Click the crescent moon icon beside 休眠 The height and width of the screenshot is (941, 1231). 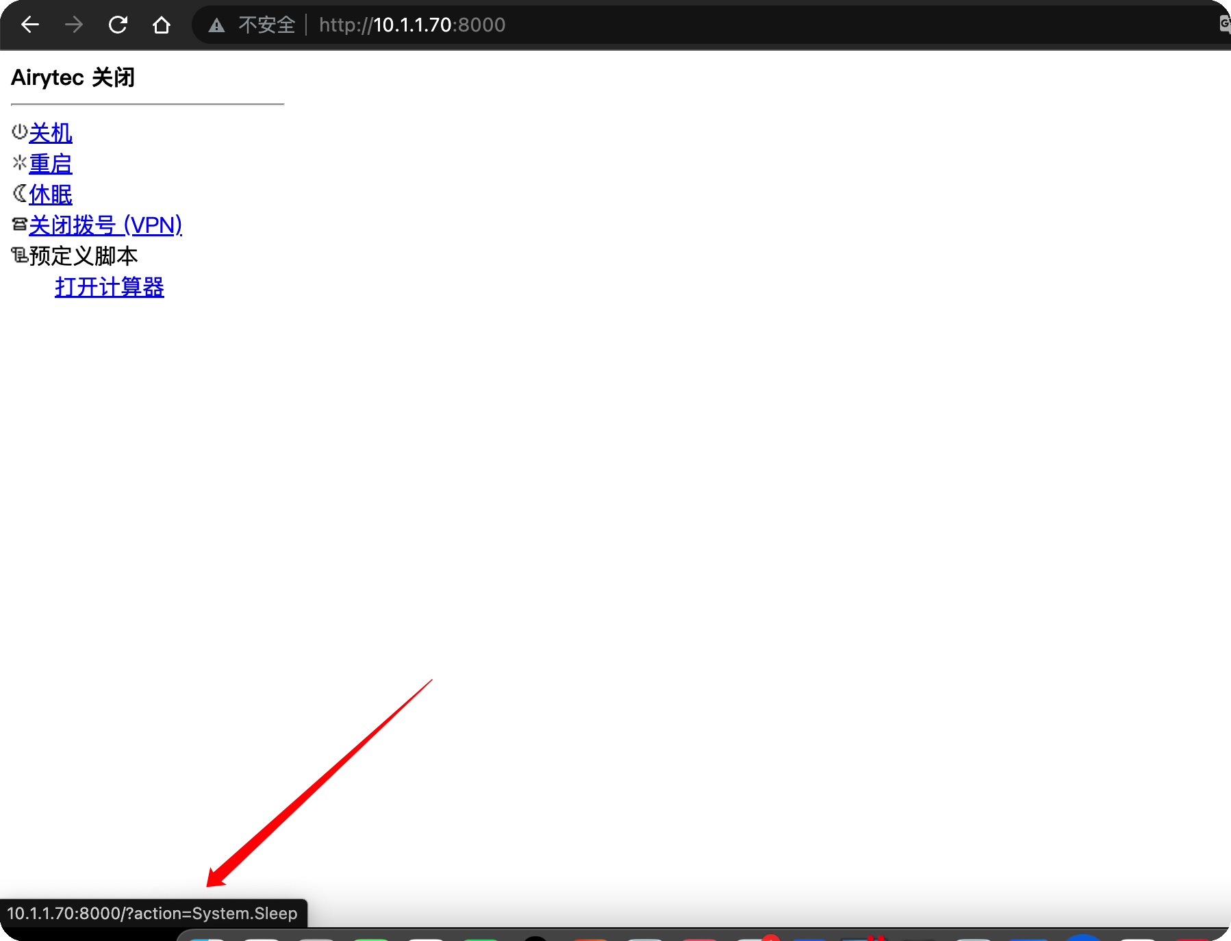19,194
